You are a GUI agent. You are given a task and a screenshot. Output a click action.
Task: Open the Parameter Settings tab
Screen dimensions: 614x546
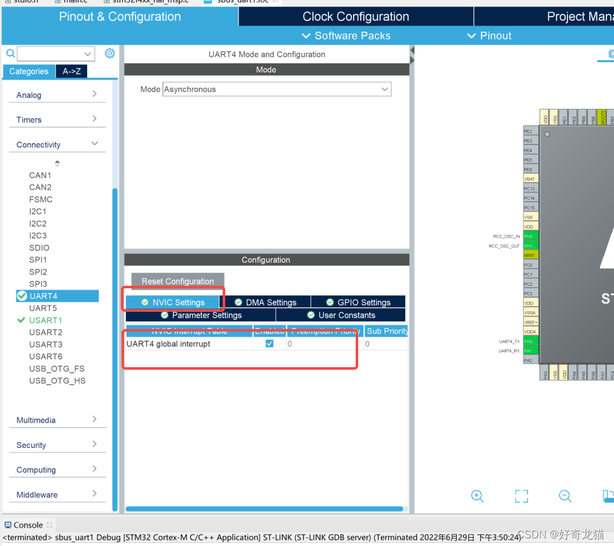pyautogui.click(x=201, y=315)
